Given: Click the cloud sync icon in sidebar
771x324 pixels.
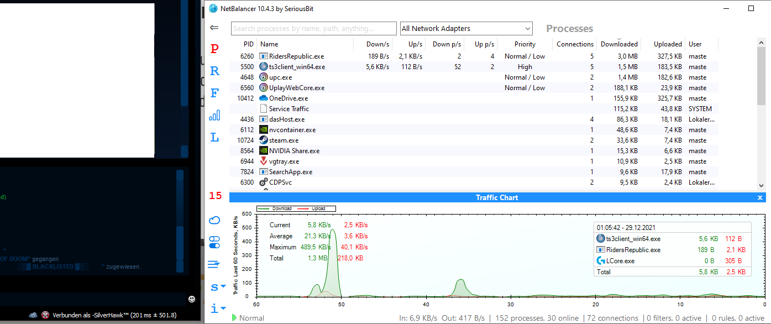Looking at the screenshot, I should [x=215, y=221].
